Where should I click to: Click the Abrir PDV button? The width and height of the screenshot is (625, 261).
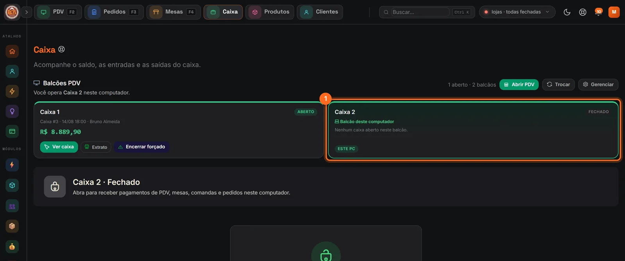519,85
